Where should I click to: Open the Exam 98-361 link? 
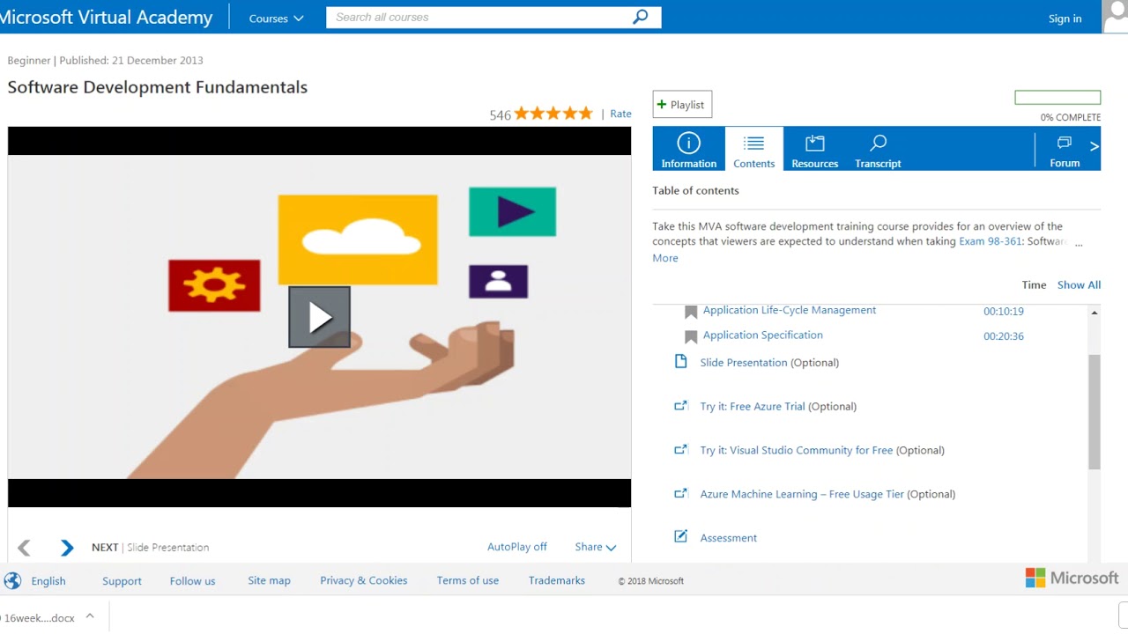(x=990, y=241)
